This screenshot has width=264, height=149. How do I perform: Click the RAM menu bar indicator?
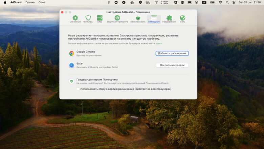[156, 2]
